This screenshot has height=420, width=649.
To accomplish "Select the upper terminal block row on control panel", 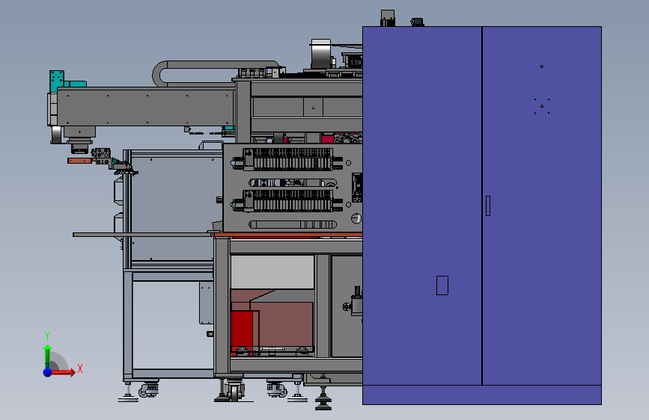I will coord(288,159).
